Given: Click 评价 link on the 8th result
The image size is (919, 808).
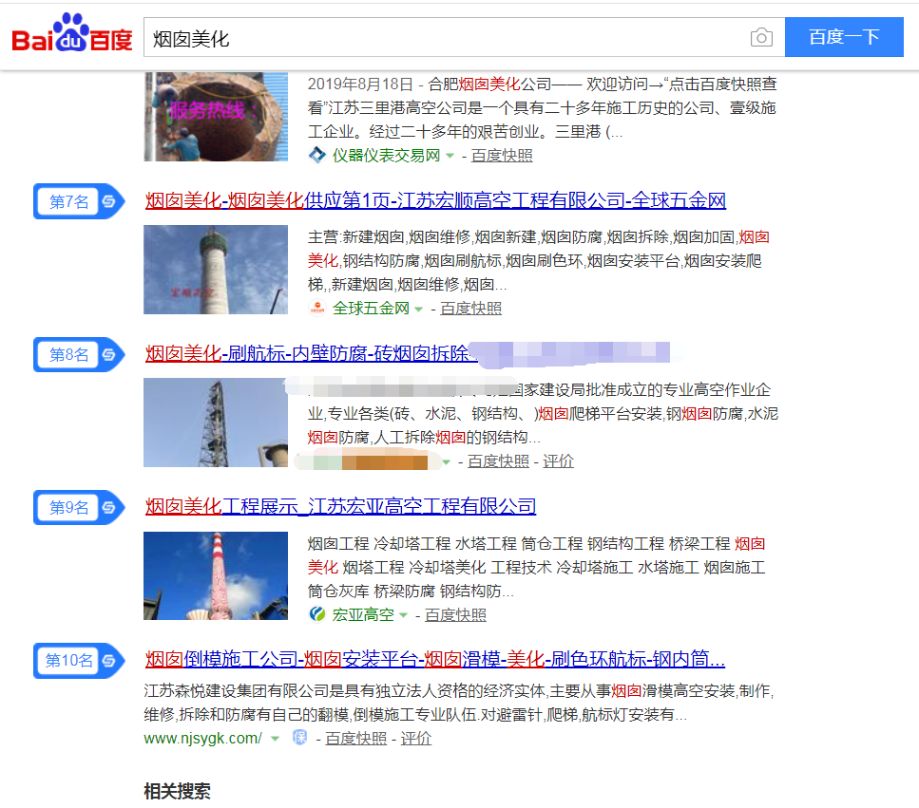Looking at the screenshot, I should point(558,461).
